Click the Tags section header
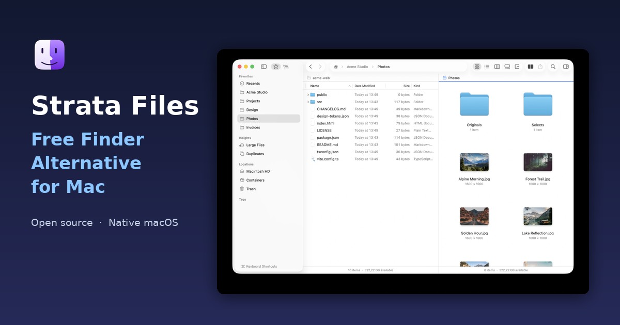 tap(242, 200)
